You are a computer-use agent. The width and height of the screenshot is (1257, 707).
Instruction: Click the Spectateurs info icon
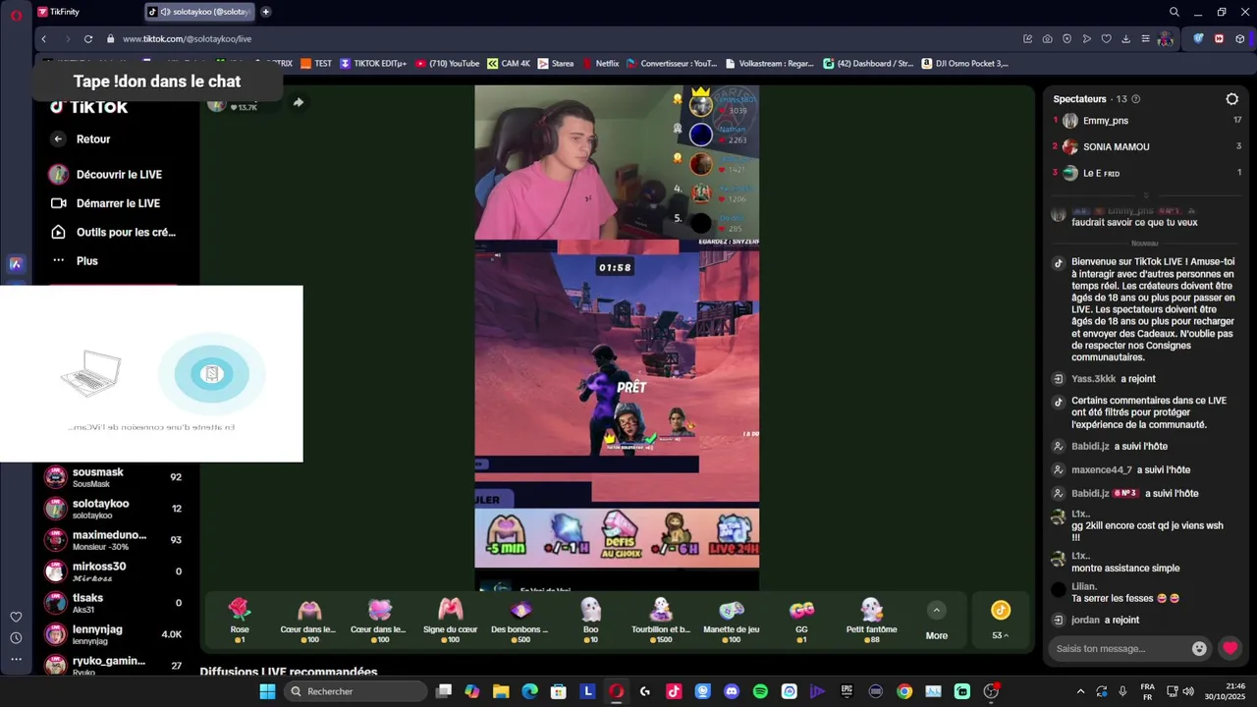click(x=1136, y=99)
